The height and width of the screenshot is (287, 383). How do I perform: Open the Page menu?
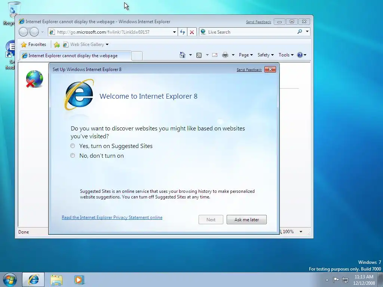pos(246,55)
